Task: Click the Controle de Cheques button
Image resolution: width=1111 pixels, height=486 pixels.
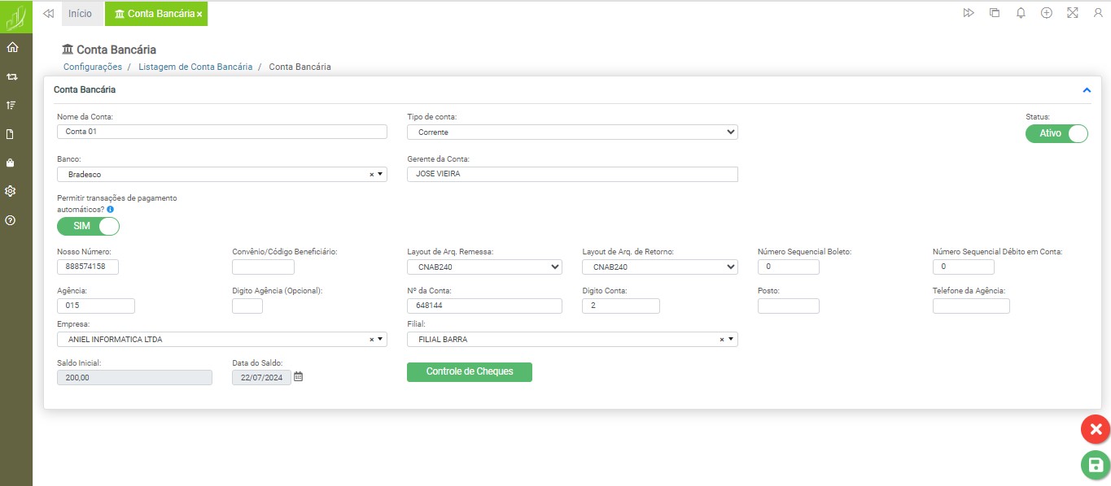Action: tap(469, 372)
